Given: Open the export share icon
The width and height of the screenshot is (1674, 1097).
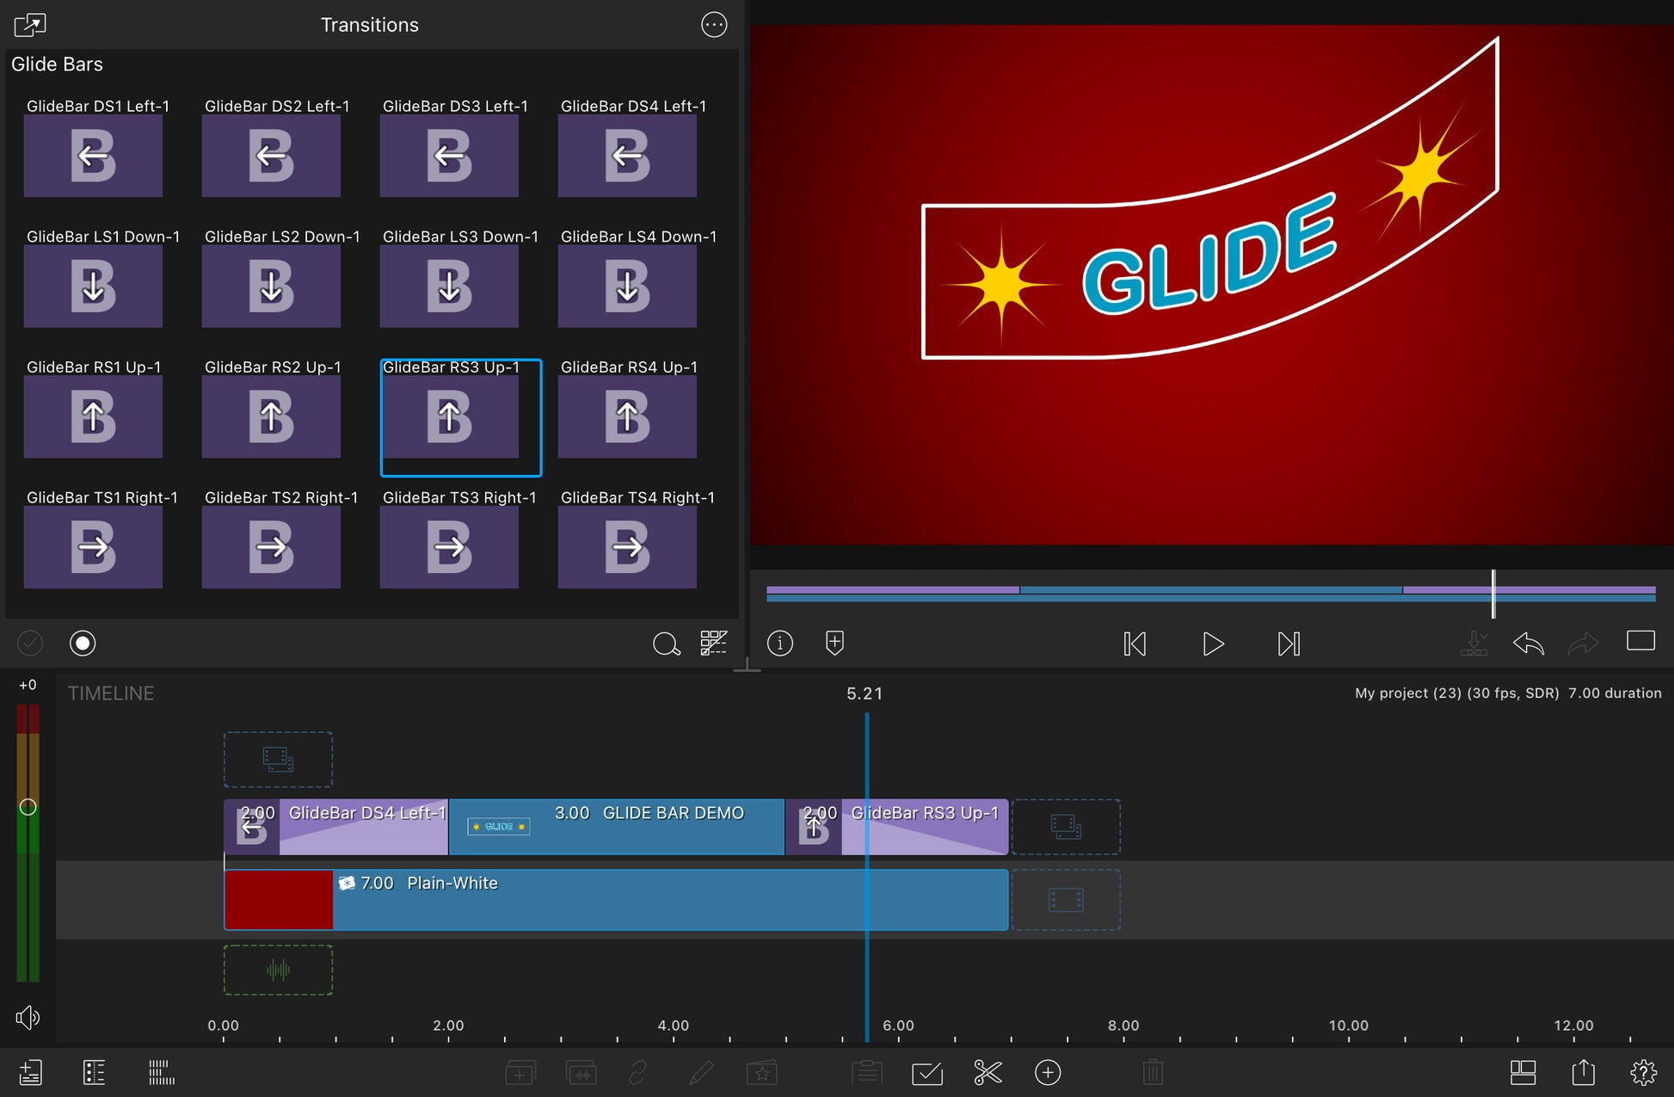Looking at the screenshot, I should tap(1583, 1072).
